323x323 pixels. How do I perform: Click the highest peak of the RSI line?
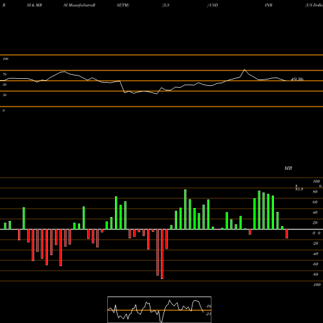click(244, 70)
